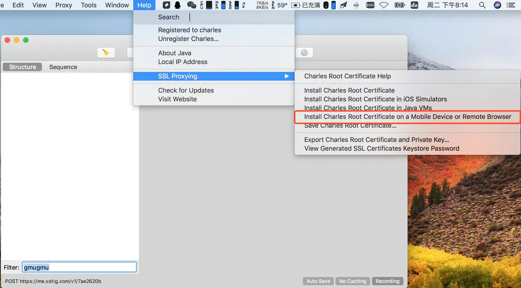Toggle the Recording status button

coord(387,281)
